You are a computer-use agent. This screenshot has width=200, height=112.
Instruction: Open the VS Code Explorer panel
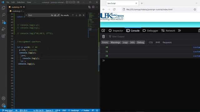coord(3,8)
